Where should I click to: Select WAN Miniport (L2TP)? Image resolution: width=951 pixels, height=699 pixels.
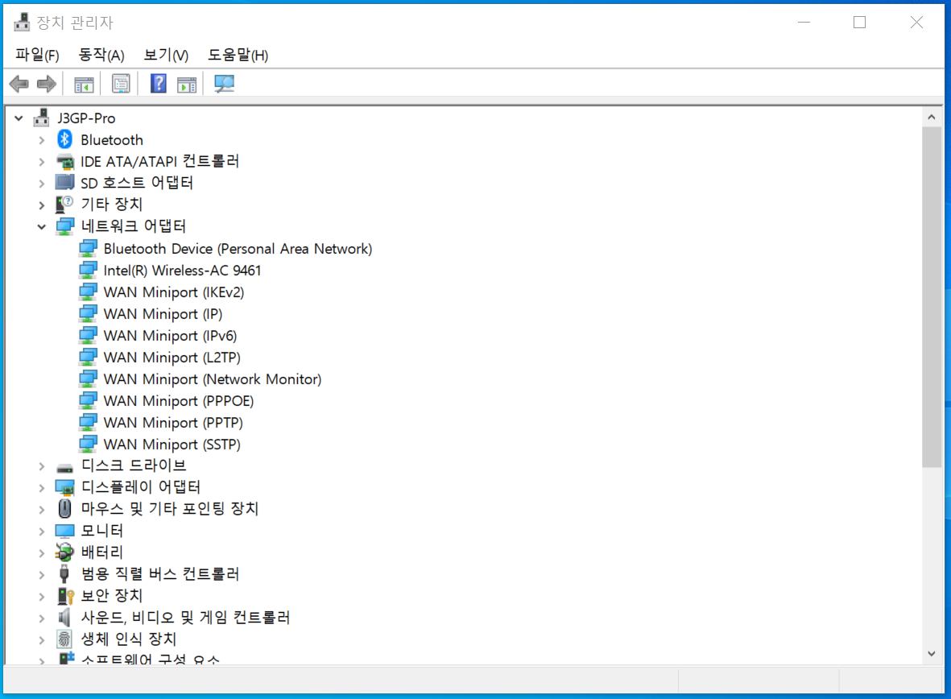coord(172,358)
